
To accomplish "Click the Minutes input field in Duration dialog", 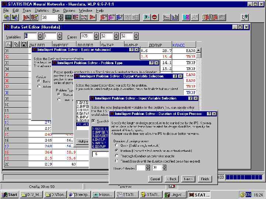I will tap(157, 168).
